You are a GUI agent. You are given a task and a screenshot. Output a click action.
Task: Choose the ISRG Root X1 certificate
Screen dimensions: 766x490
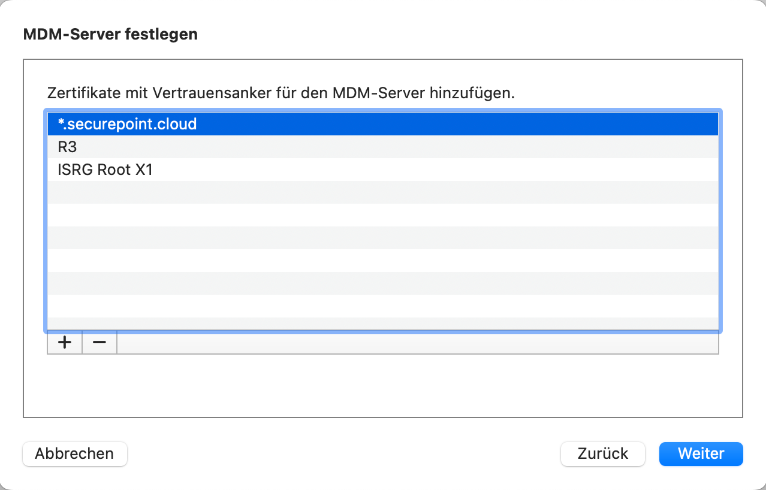click(384, 170)
